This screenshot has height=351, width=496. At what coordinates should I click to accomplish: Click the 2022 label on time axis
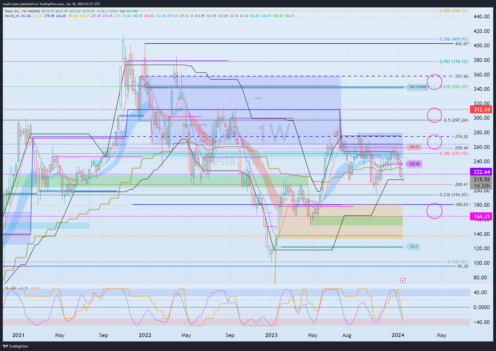point(145,335)
